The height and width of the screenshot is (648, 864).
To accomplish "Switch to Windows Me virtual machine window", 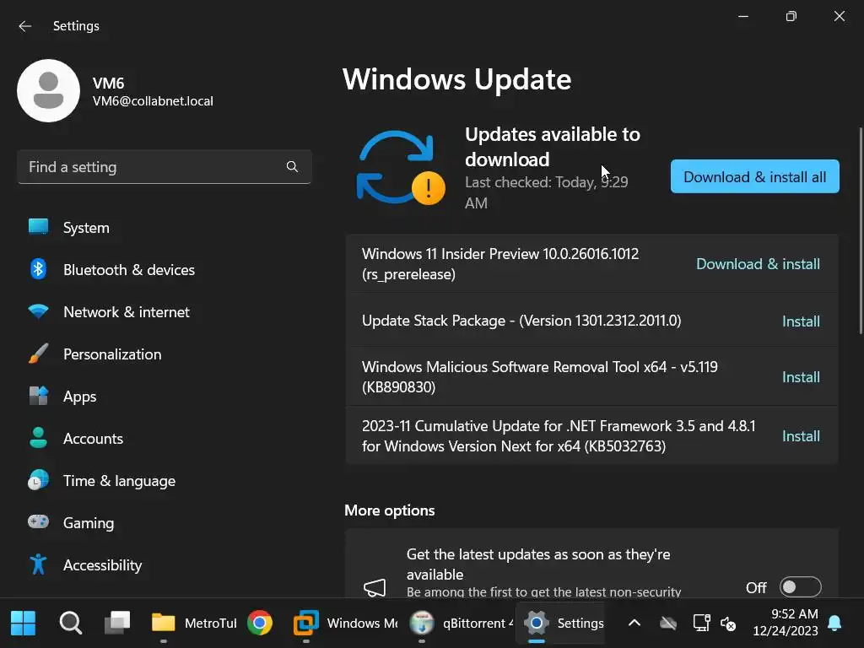I will pos(345,624).
